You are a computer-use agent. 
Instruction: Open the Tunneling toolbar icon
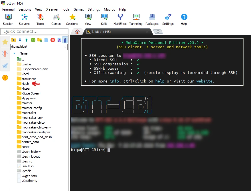[136, 19]
